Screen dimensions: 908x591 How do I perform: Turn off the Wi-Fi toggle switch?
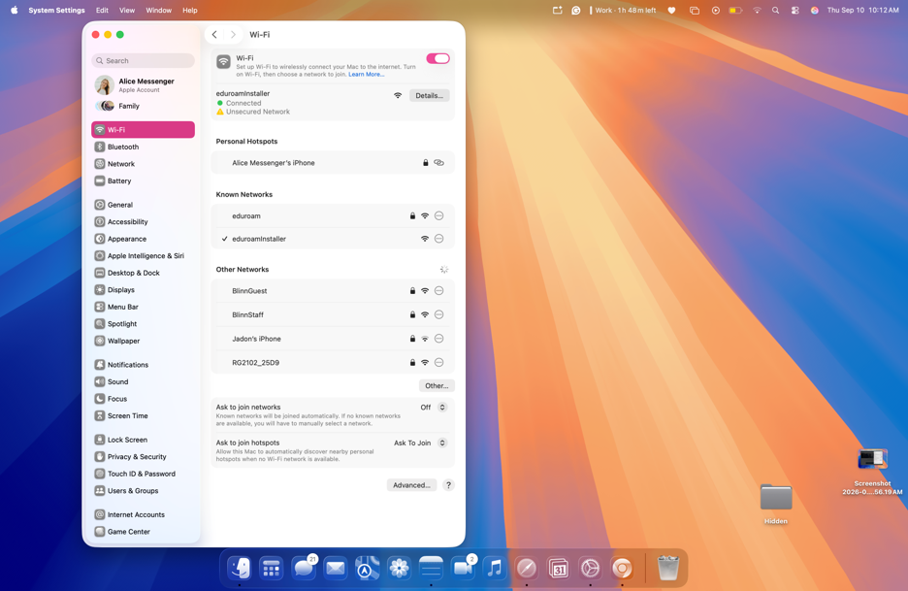(x=438, y=58)
